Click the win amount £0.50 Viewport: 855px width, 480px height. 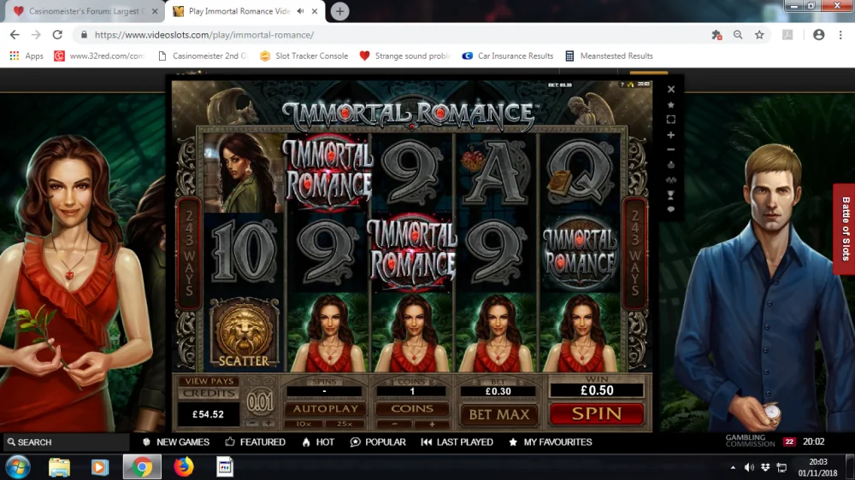coord(597,390)
